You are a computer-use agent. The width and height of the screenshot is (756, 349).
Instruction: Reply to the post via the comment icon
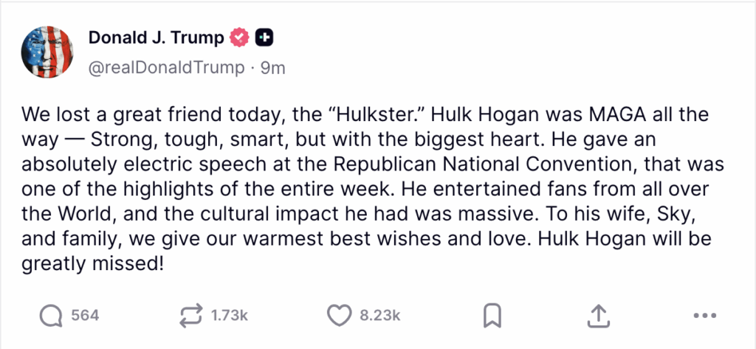(50, 316)
